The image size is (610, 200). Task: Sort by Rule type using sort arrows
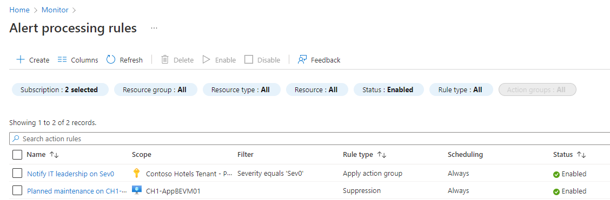(382, 155)
